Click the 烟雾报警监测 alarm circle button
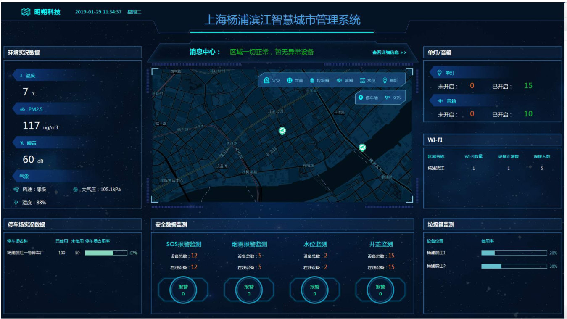Image resolution: width=567 pixels, height=319 pixels. [249, 290]
